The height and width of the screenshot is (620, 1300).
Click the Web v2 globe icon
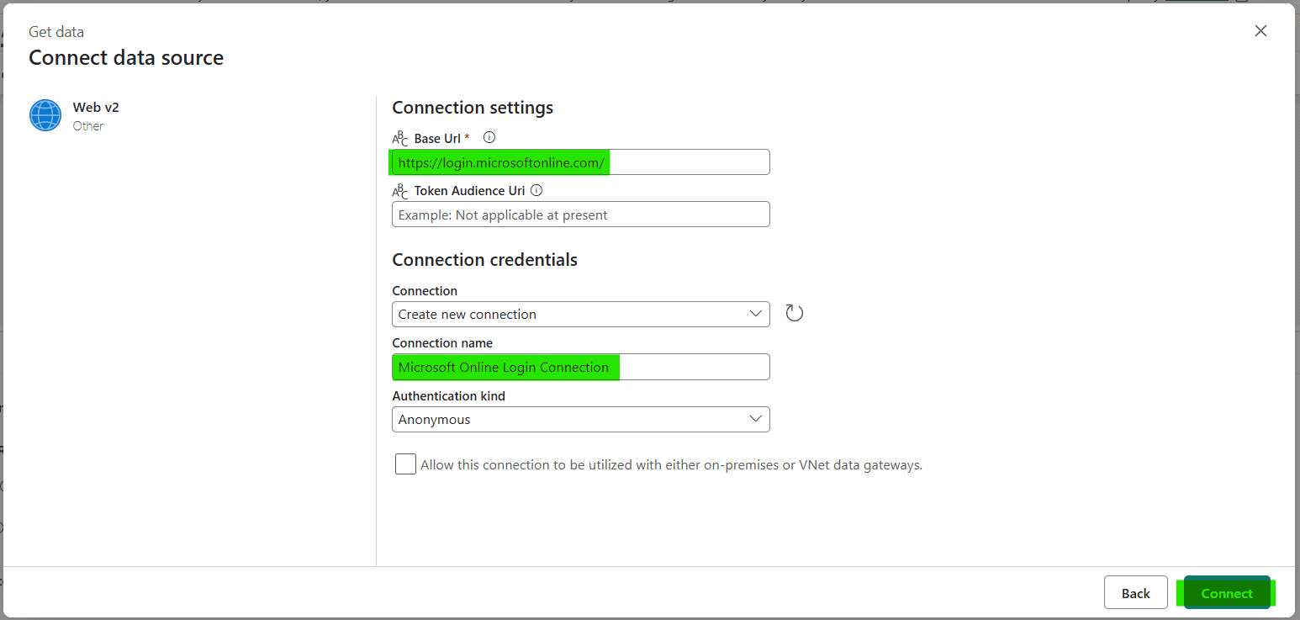click(x=45, y=115)
